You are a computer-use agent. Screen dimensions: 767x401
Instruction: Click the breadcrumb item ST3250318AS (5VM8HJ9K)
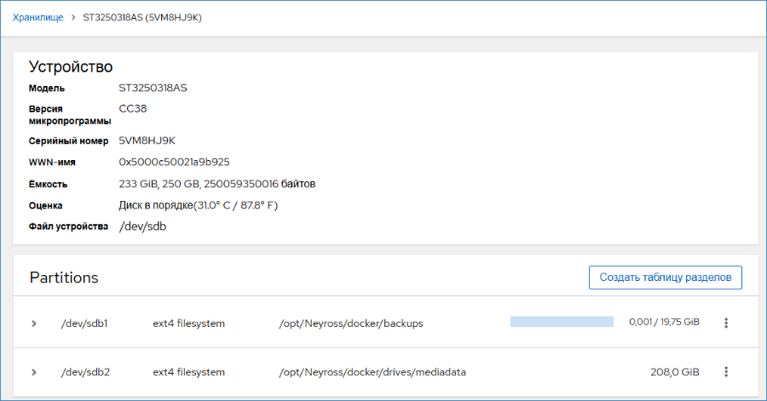pos(142,18)
